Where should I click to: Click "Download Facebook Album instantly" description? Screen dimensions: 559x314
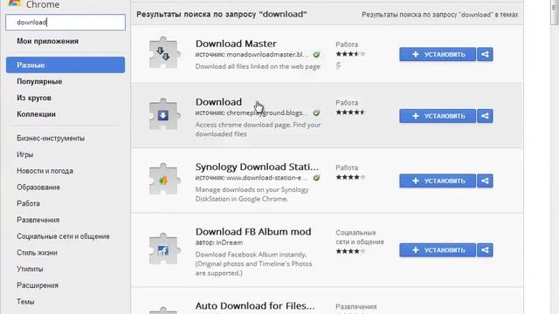254,263
